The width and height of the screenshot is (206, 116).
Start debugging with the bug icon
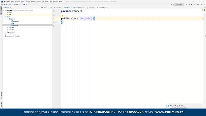[189, 5]
